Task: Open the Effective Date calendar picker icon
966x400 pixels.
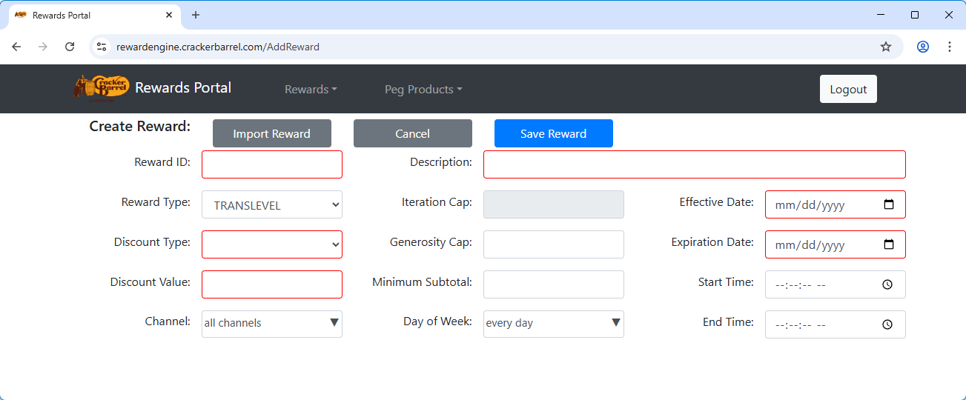Action: (x=889, y=205)
